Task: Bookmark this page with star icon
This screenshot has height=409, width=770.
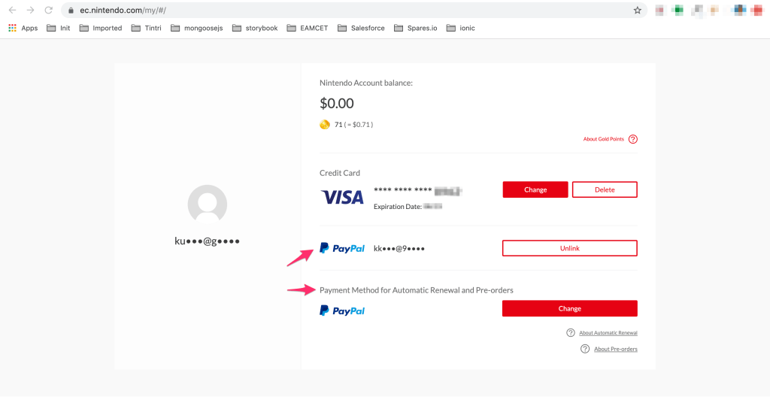Action: click(x=638, y=11)
